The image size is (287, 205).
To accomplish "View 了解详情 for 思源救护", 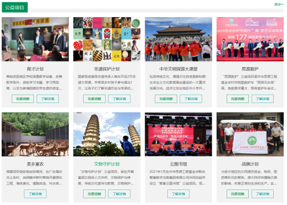I will 263,99.
